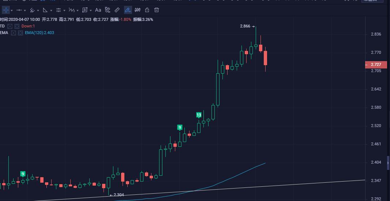Remove the TD indicator with its X
390x201 pixels.
[17, 26]
